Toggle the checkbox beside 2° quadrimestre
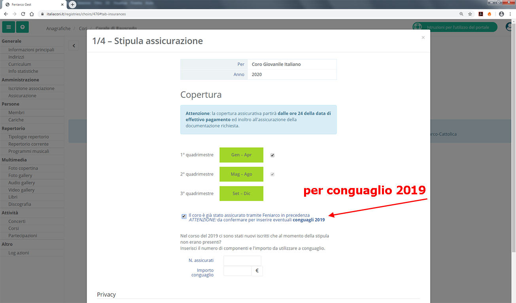The height and width of the screenshot is (303, 516). click(272, 174)
